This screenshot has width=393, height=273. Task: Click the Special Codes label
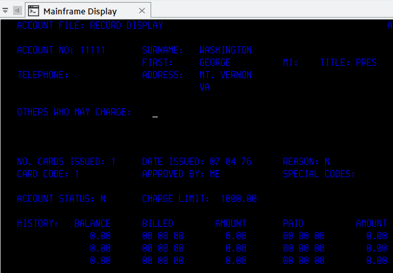pos(319,174)
